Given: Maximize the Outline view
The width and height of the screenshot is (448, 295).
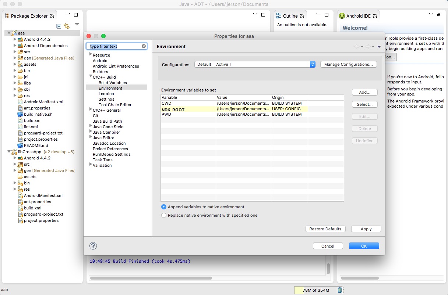Looking at the screenshot, I should pyautogui.click(x=327, y=15).
